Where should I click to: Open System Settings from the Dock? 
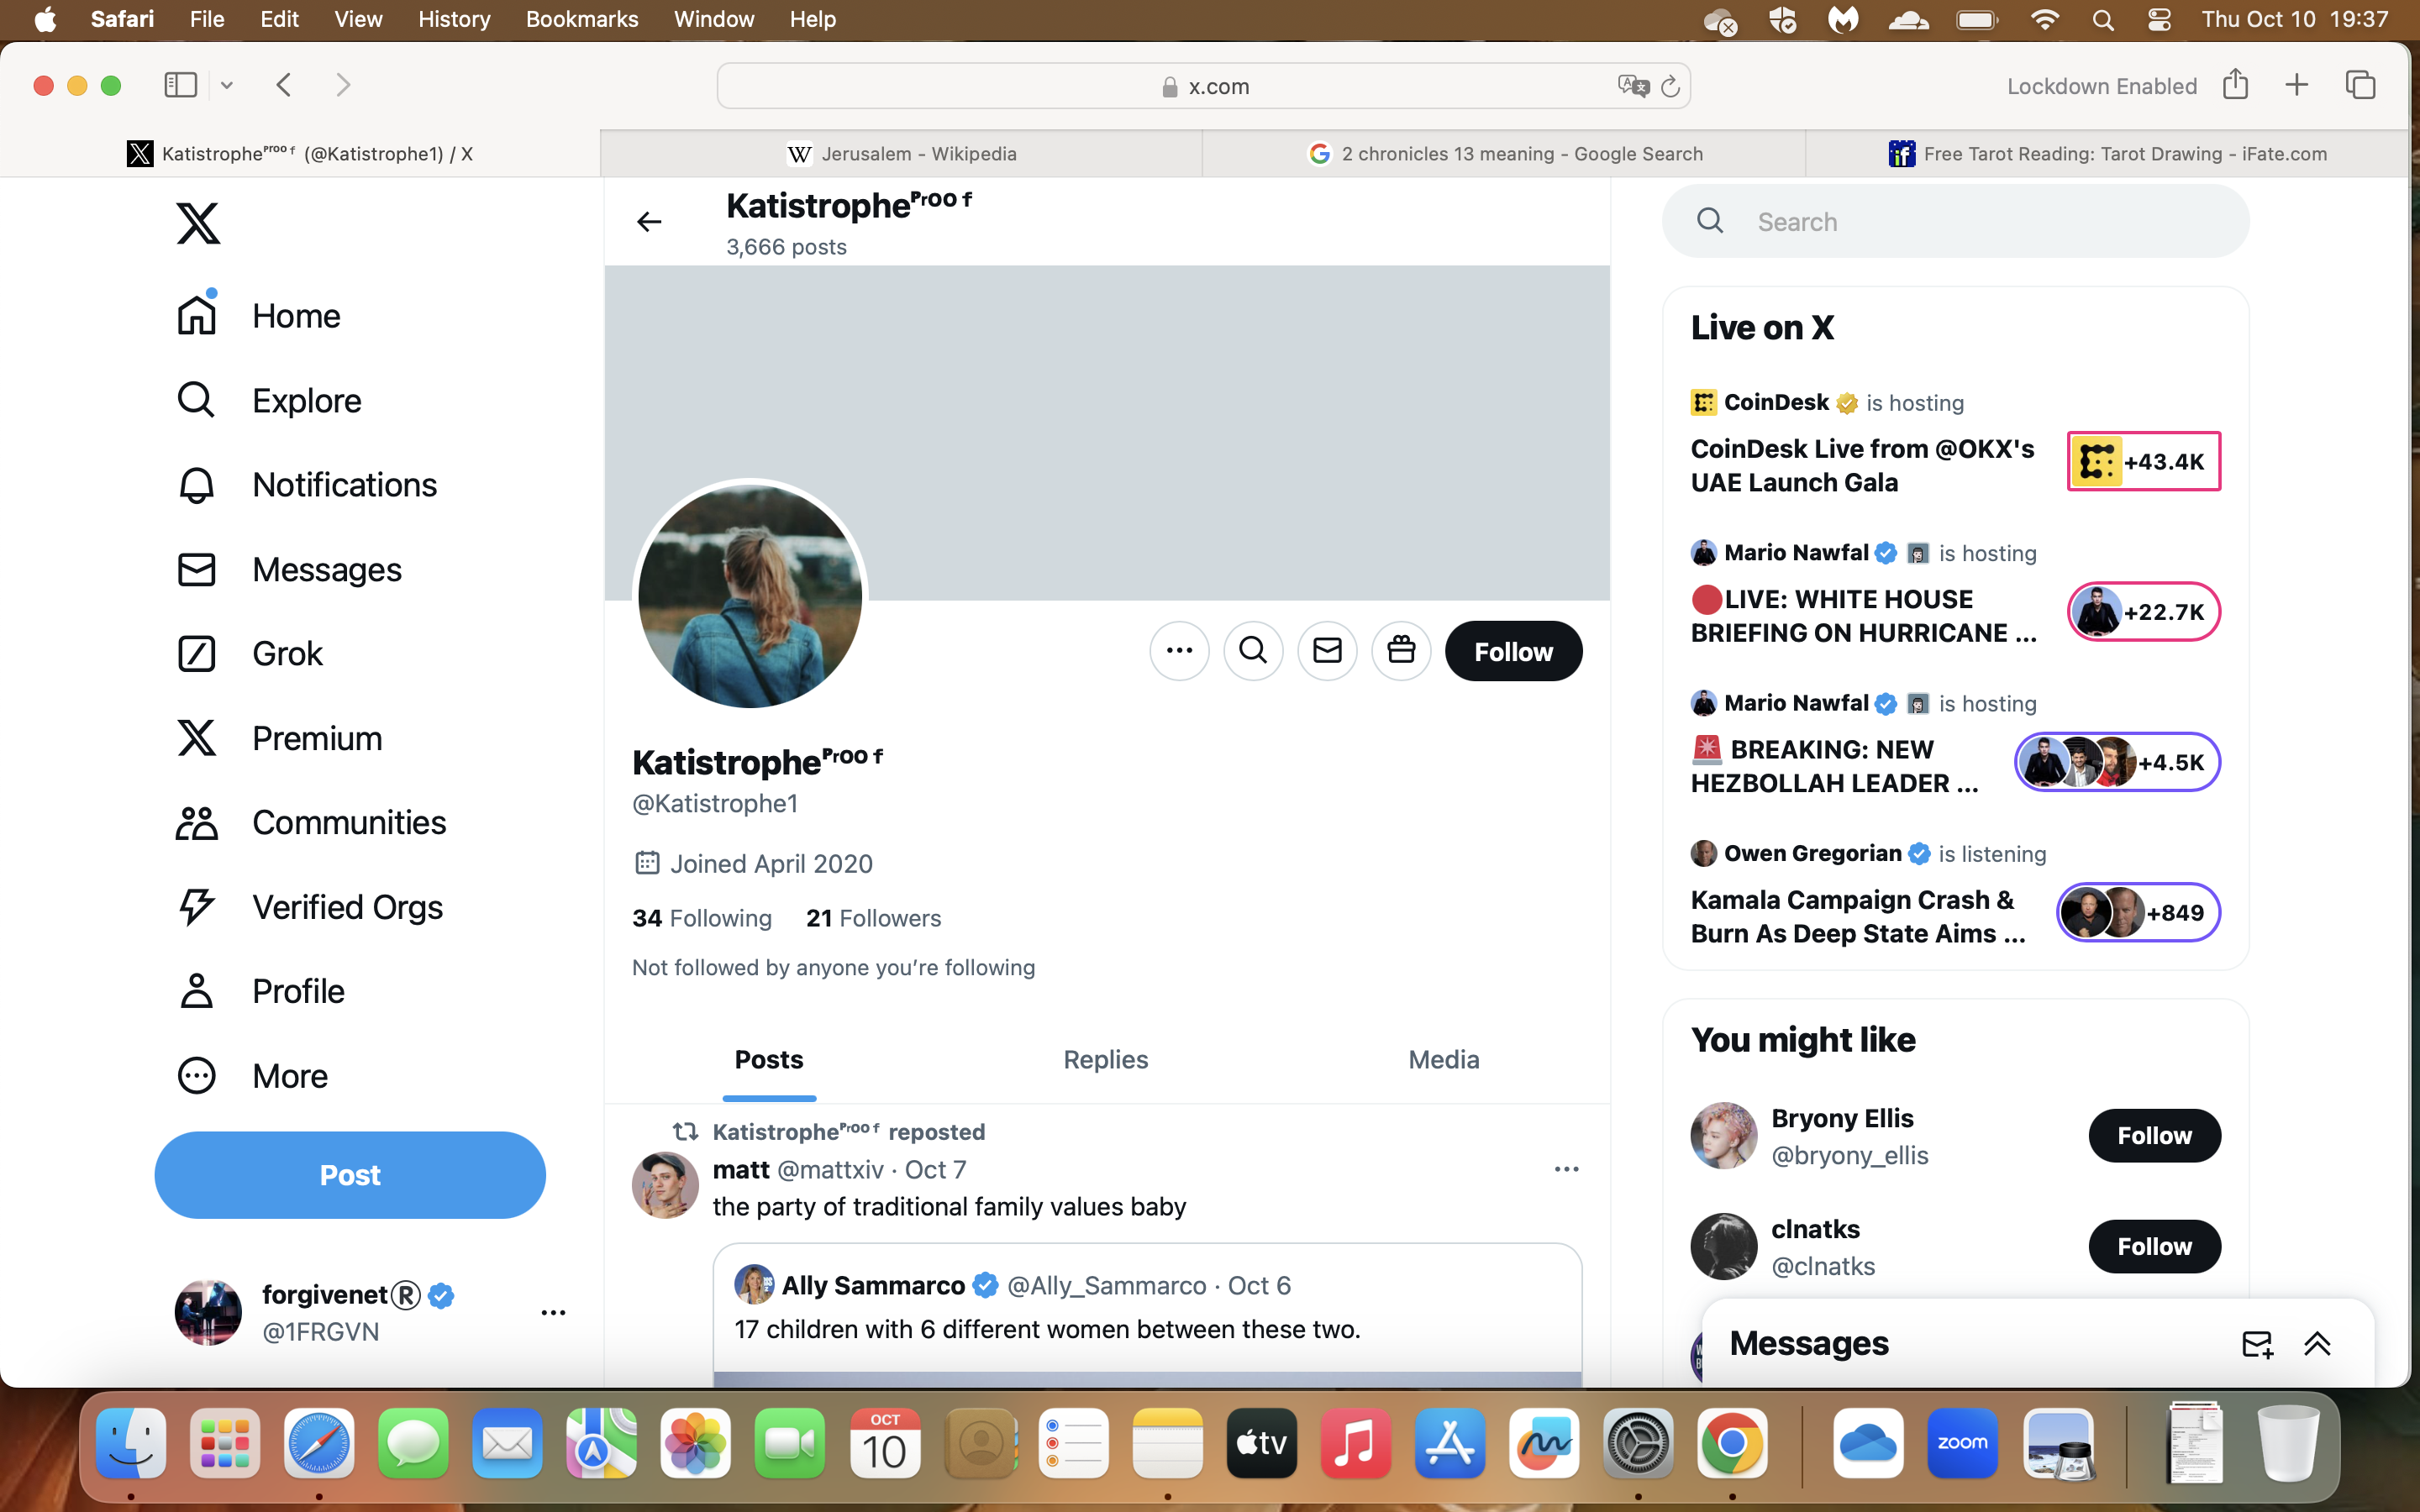[1638, 1444]
